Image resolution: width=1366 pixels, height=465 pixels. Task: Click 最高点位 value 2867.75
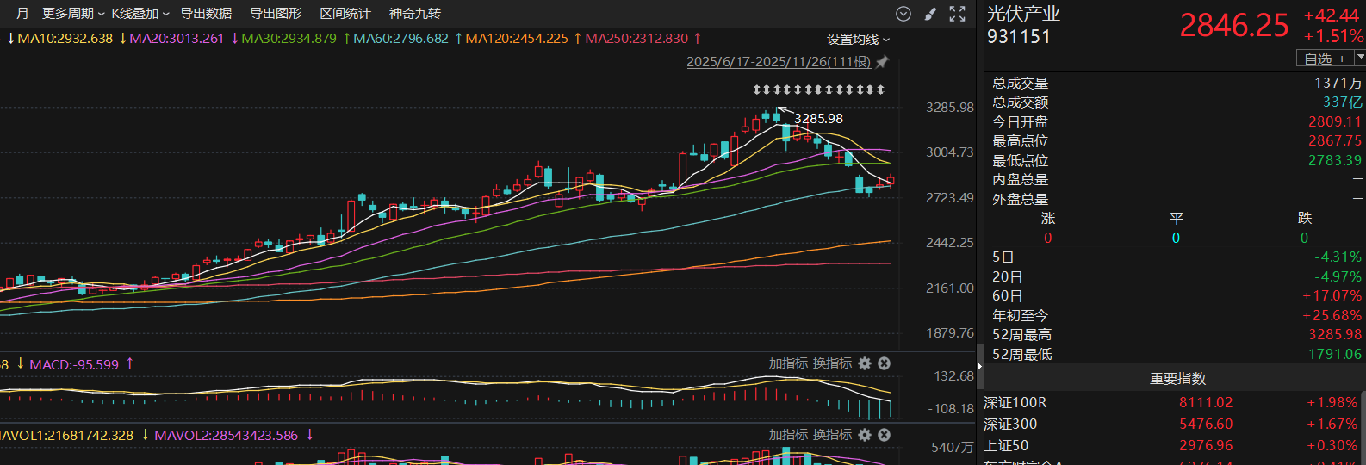(x=1335, y=140)
